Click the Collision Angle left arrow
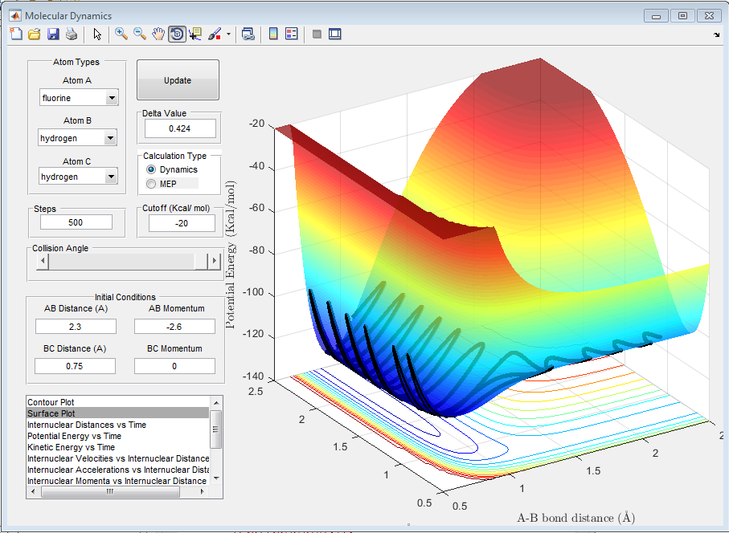729x533 pixels. tap(43, 261)
